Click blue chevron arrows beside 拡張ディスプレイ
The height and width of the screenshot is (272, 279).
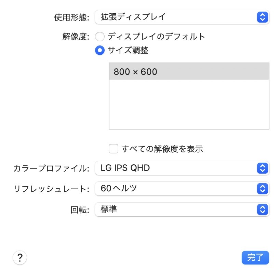[262, 17]
